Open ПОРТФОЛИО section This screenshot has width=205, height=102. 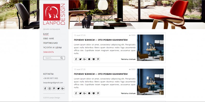point(50,43)
